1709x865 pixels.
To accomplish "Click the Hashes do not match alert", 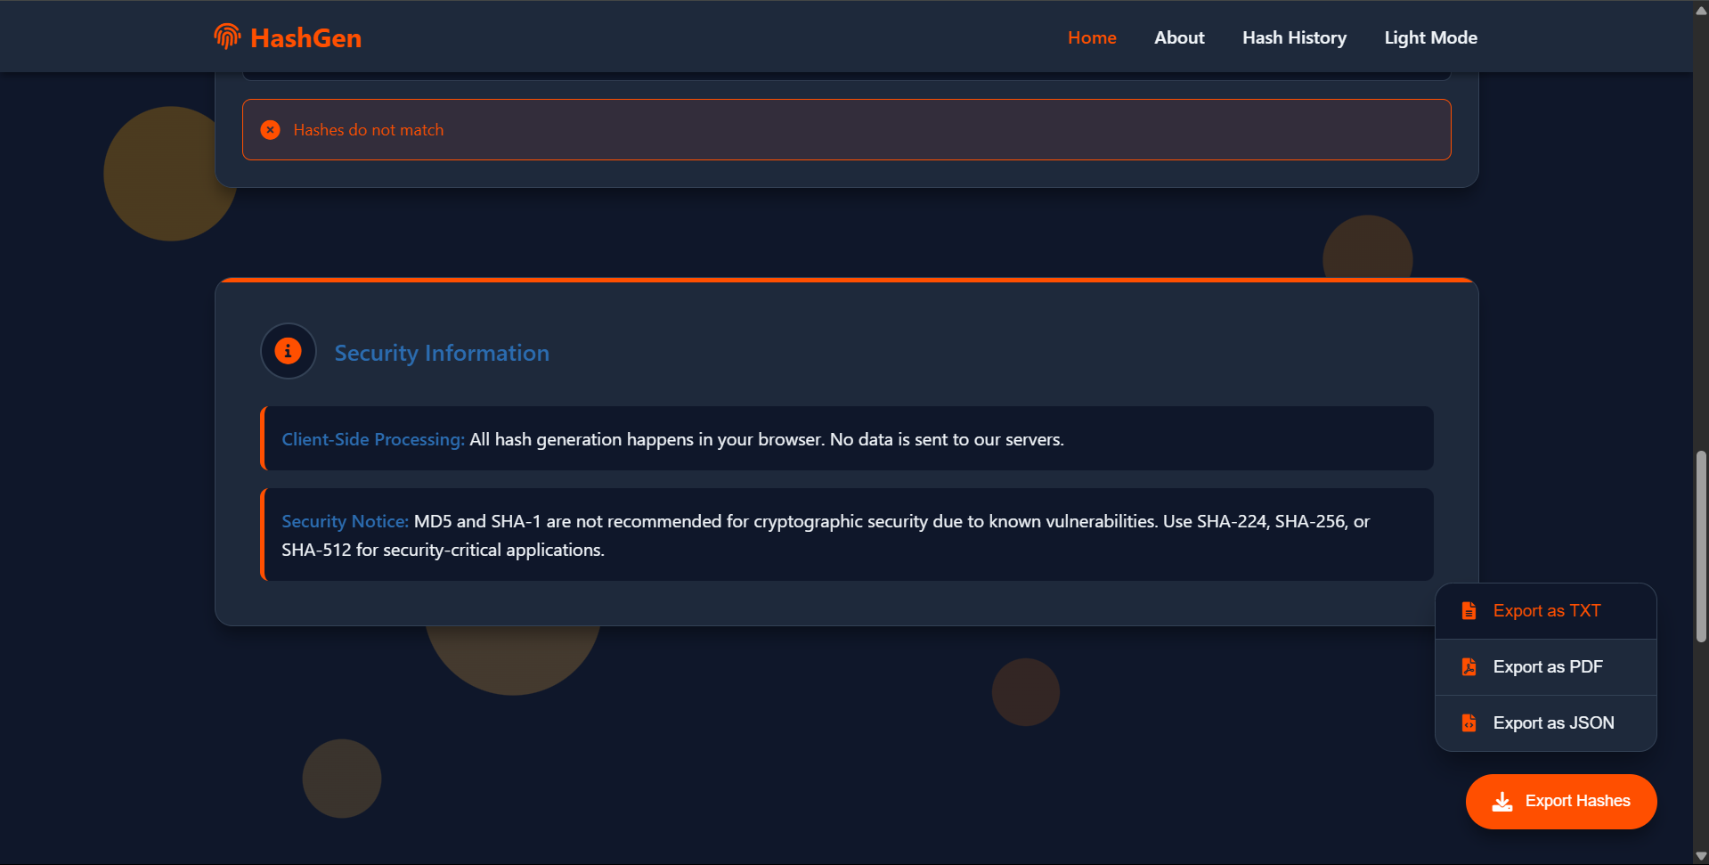I will click(846, 130).
